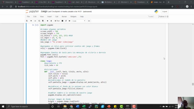Close the 'Juego' browser tab

(164, 2)
